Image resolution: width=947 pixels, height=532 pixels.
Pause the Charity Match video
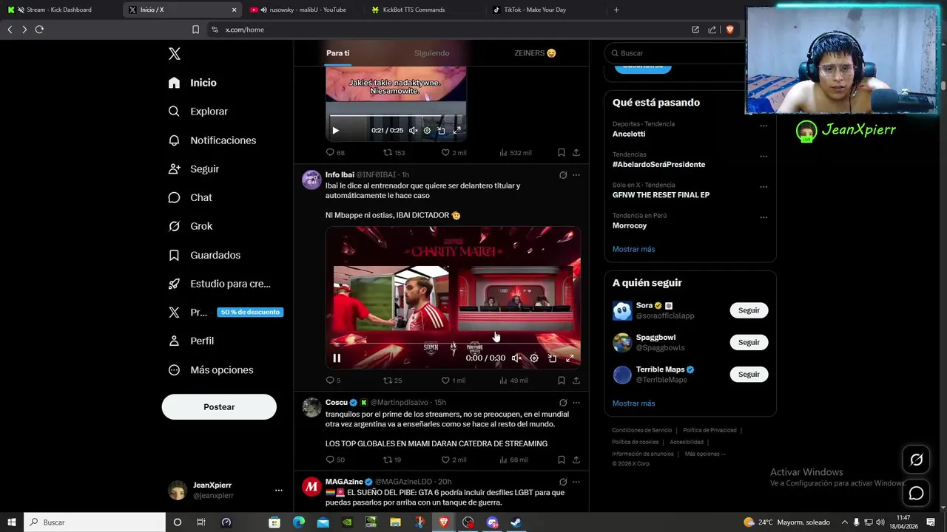(337, 358)
